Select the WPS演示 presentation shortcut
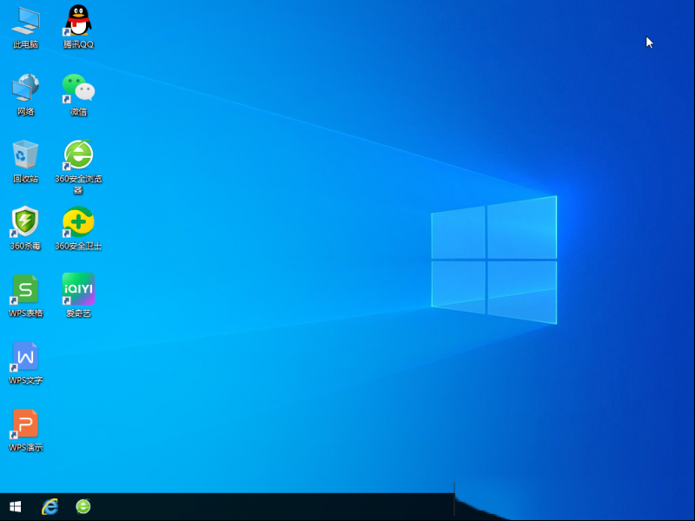The image size is (695, 521). (25, 431)
